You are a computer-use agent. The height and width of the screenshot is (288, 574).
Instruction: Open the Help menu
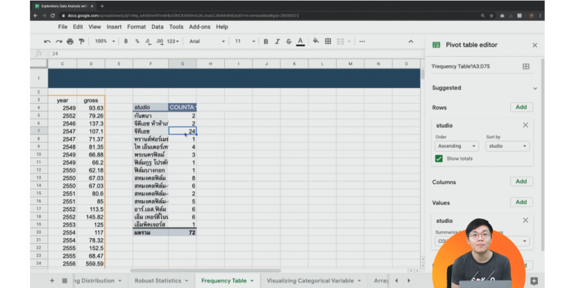tap(222, 27)
